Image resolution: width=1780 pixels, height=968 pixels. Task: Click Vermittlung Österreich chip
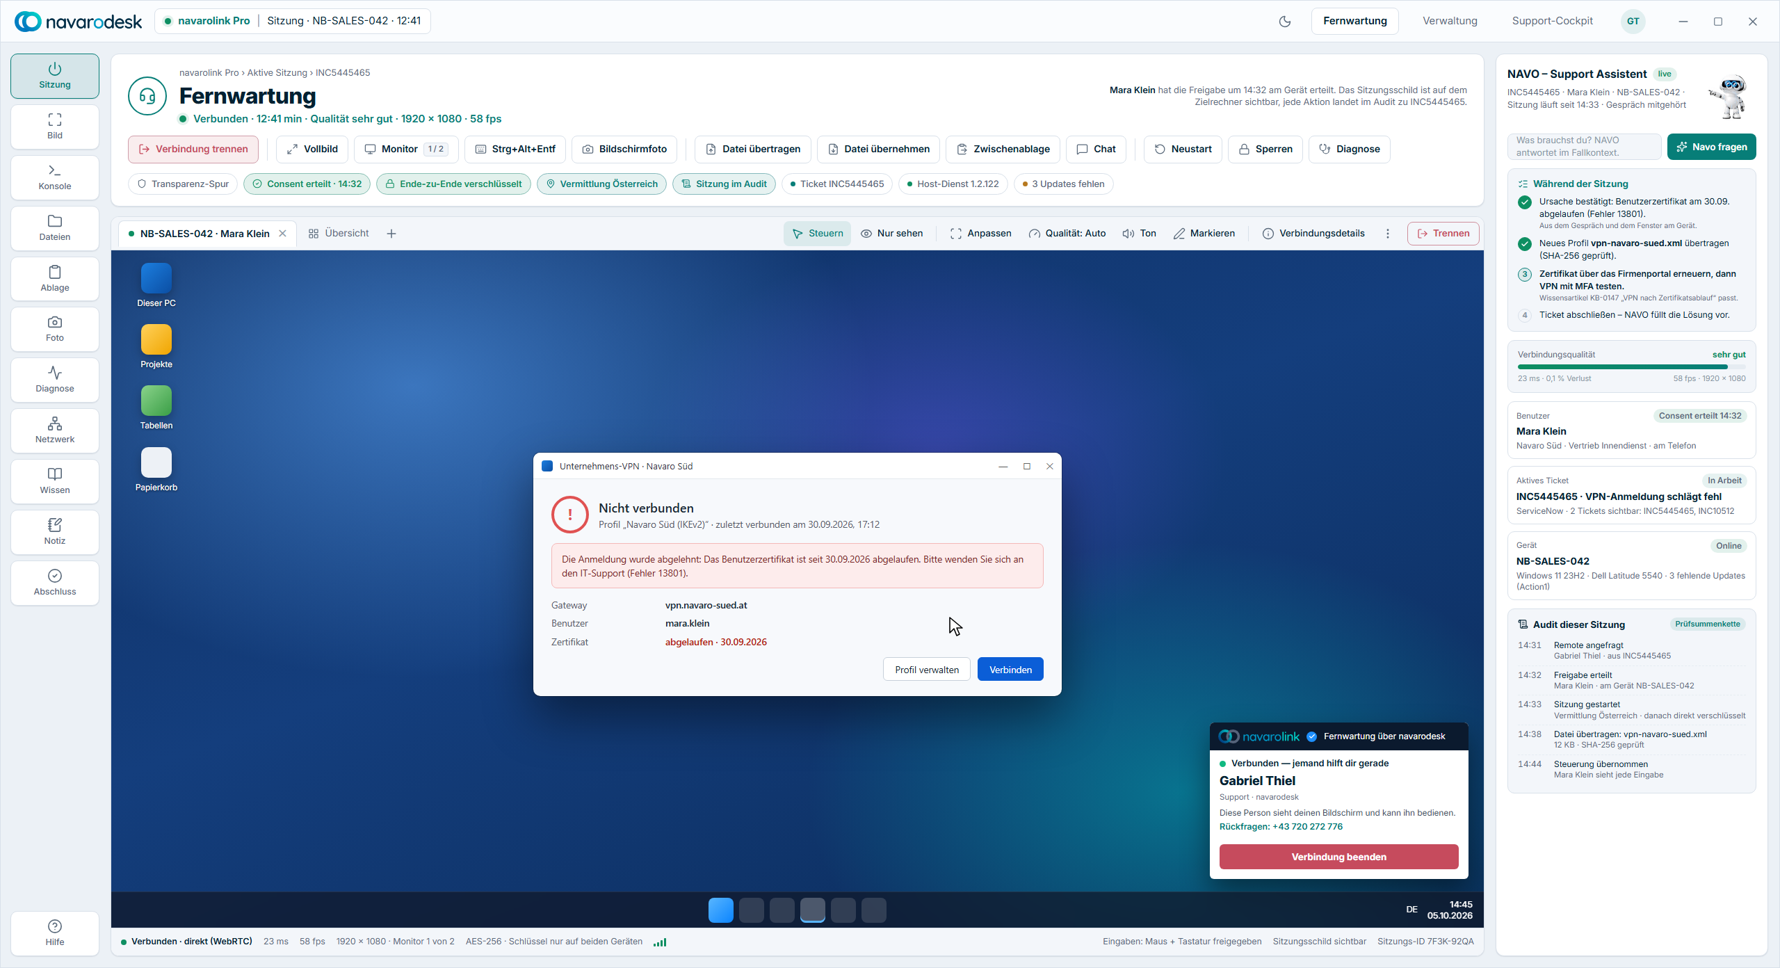tap(601, 184)
